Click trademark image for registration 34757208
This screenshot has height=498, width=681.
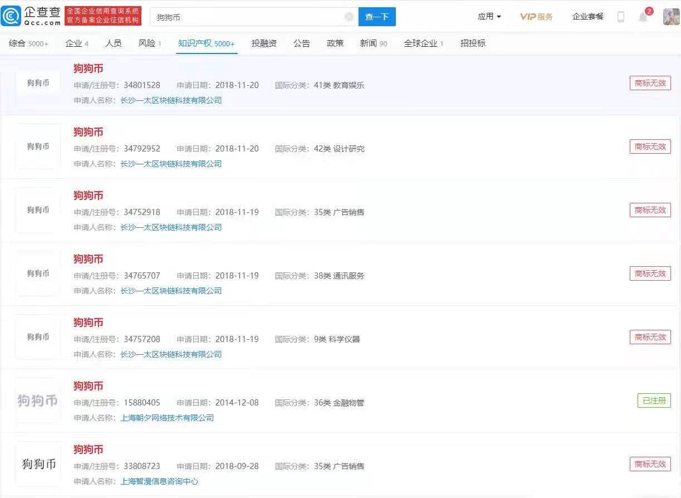(x=38, y=337)
